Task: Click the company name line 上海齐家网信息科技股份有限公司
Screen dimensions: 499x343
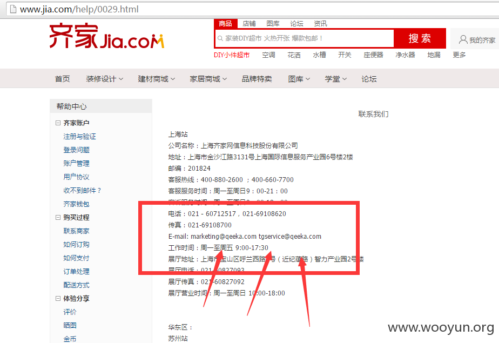Action: [x=233, y=146]
